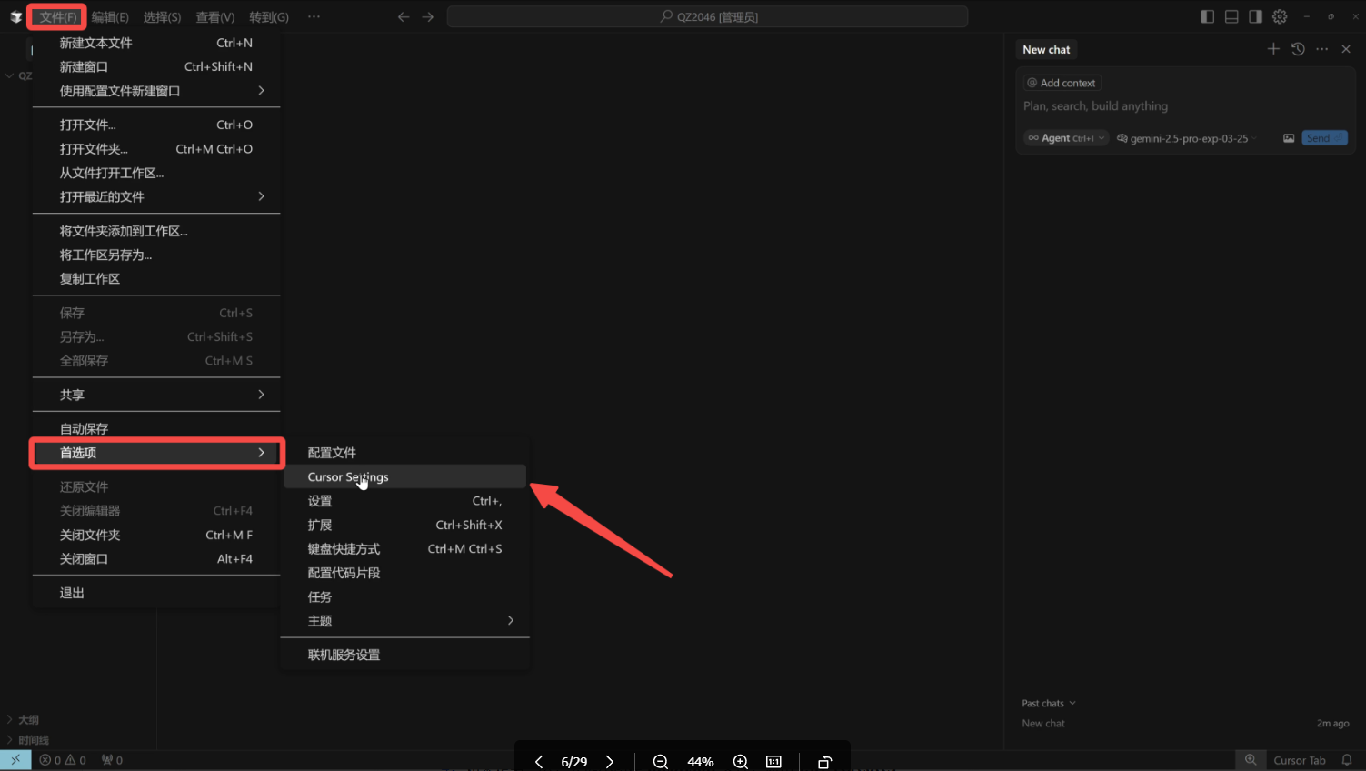Click the Add context button

(1062, 83)
